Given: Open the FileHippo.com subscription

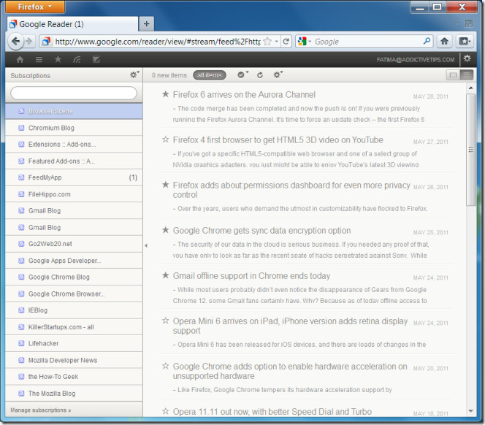Looking at the screenshot, I should pyautogui.click(x=74, y=194).
